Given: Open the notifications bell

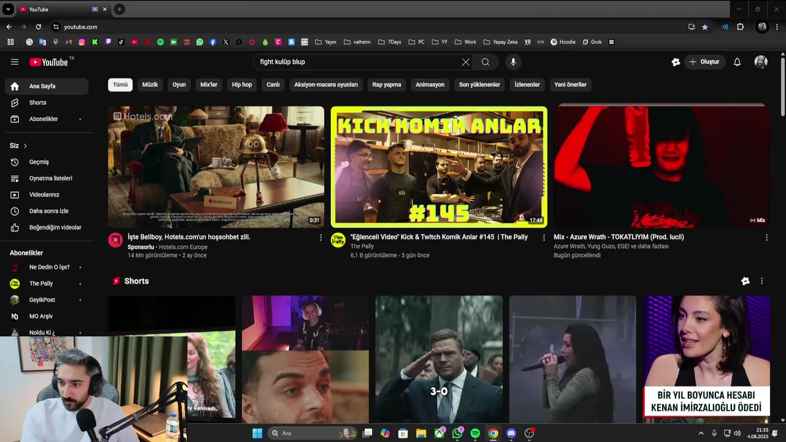Looking at the screenshot, I should click(x=737, y=62).
